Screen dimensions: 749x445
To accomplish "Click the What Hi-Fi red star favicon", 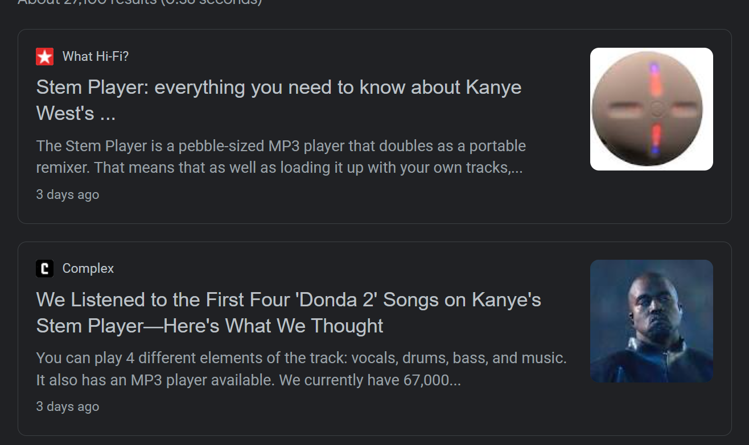I will [44, 56].
